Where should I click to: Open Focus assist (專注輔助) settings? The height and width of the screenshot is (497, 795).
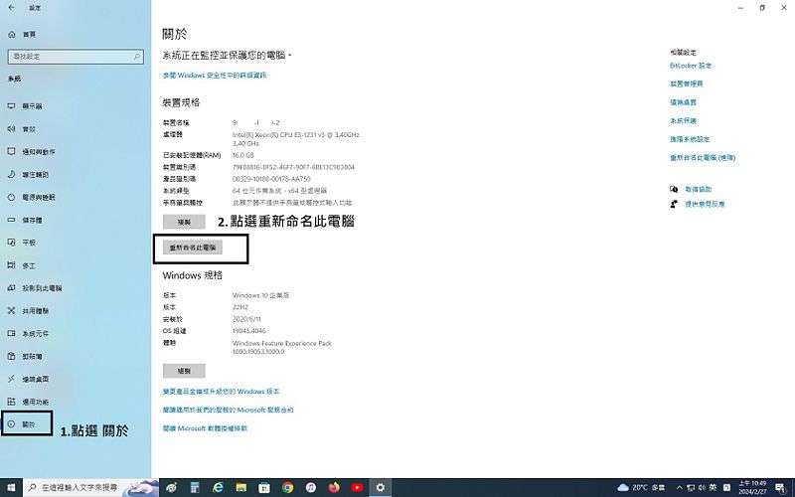29,175
